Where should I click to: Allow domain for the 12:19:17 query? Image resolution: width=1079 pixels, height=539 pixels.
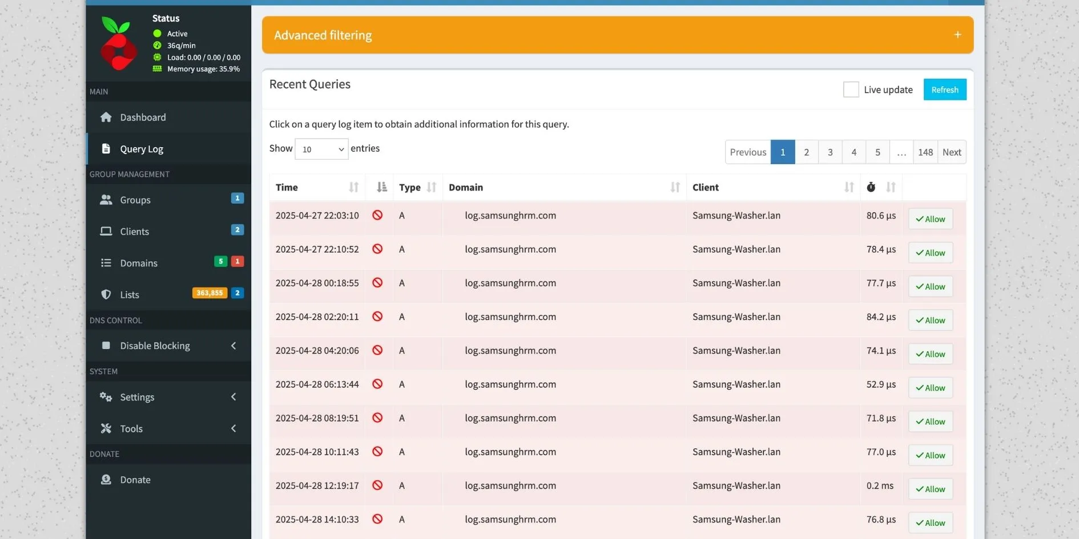pyautogui.click(x=931, y=489)
